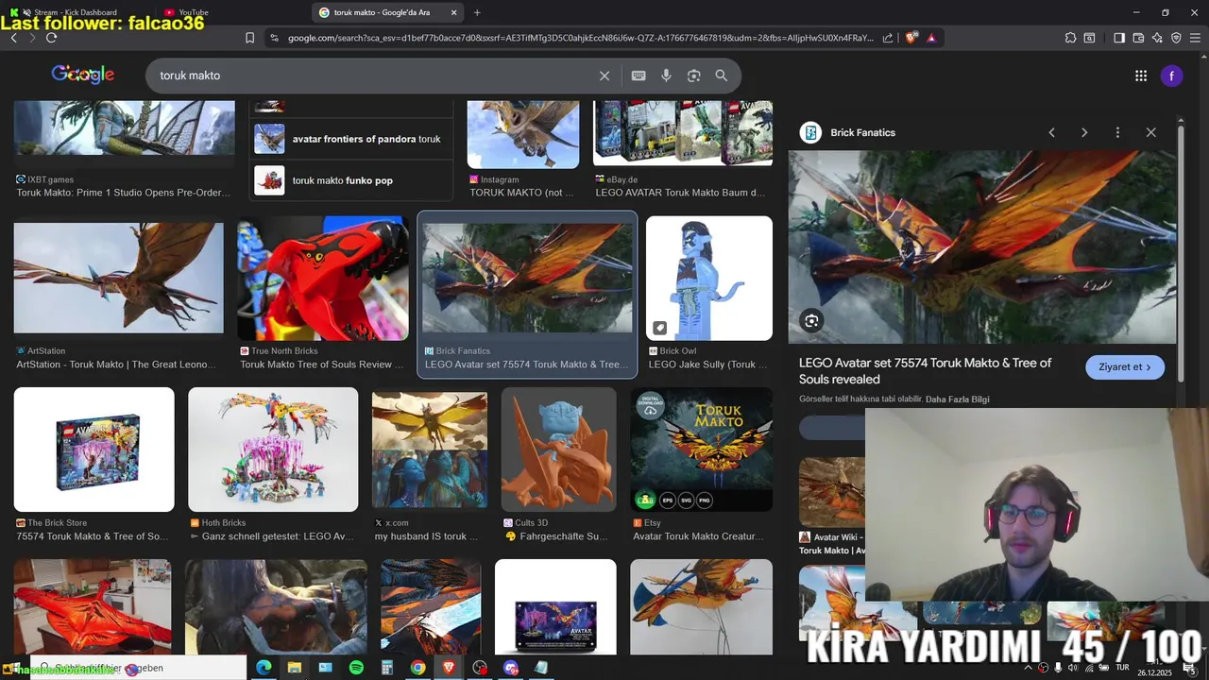Open the Instagram TORUK MAKTO image result
The image size is (1209, 680).
523,135
